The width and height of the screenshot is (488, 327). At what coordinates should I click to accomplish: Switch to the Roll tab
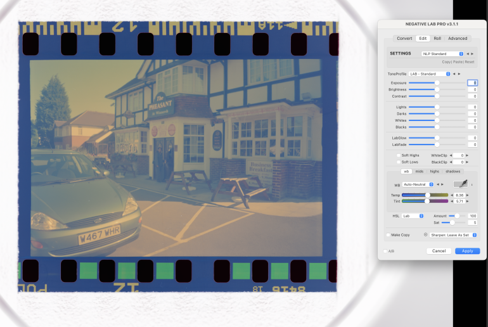(437, 38)
